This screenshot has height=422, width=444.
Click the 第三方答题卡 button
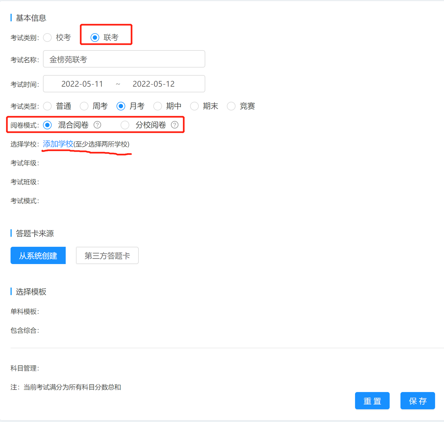[x=107, y=255]
